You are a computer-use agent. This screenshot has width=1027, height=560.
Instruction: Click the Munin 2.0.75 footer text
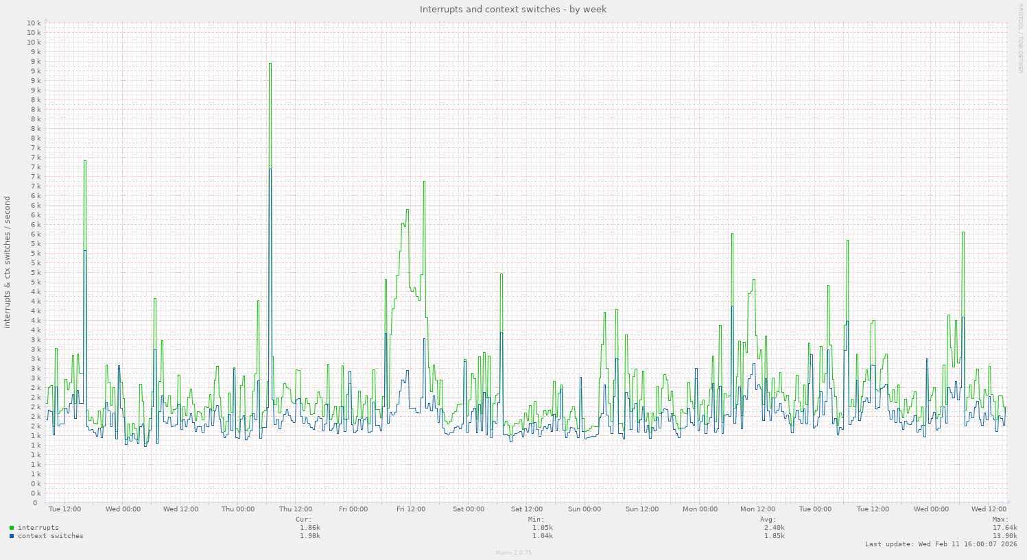513,552
